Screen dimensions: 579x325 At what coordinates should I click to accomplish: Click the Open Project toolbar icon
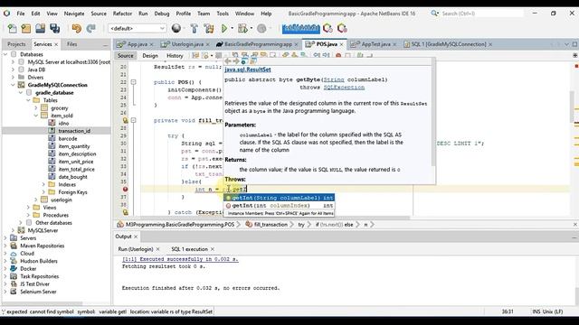pos(40,28)
